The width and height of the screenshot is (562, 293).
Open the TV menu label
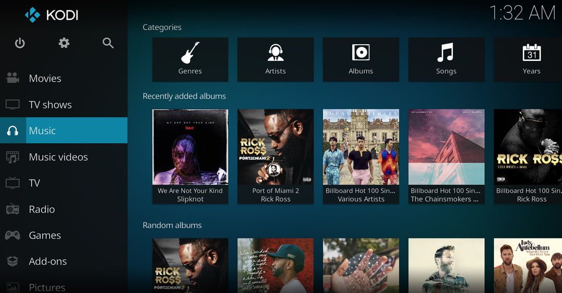[x=34, y=183]
